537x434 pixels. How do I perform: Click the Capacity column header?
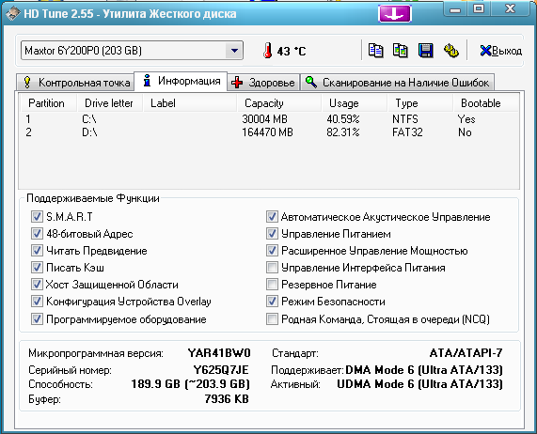pos(278,103)
